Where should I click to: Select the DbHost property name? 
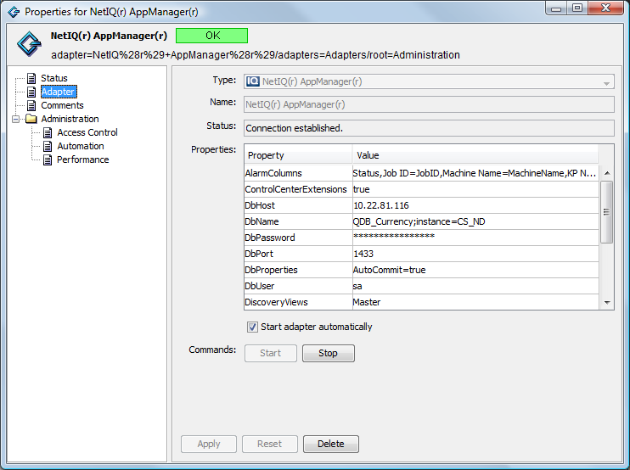click(260, 205)
